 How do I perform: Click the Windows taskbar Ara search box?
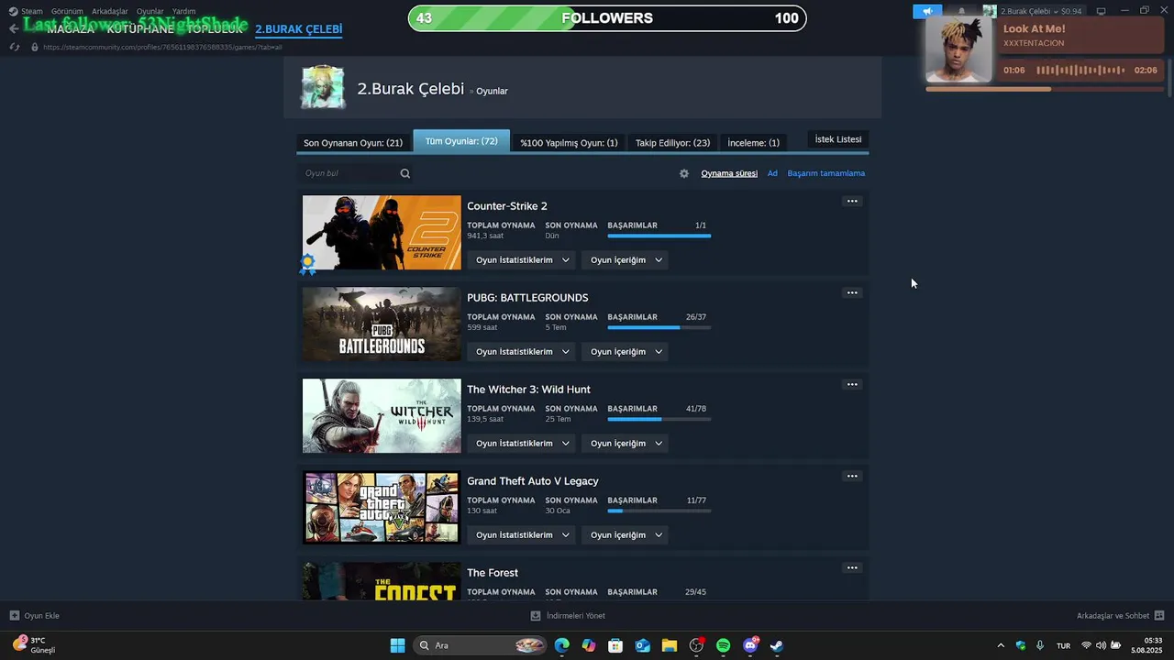pyautogui.click(x=482, y=645)
